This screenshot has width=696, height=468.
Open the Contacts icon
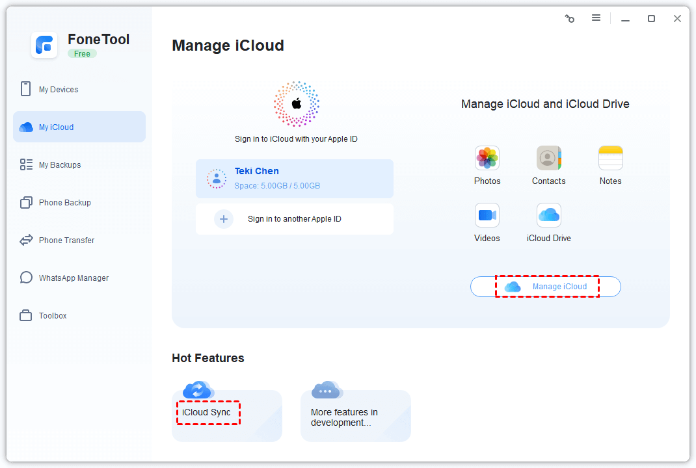[548, 158]
